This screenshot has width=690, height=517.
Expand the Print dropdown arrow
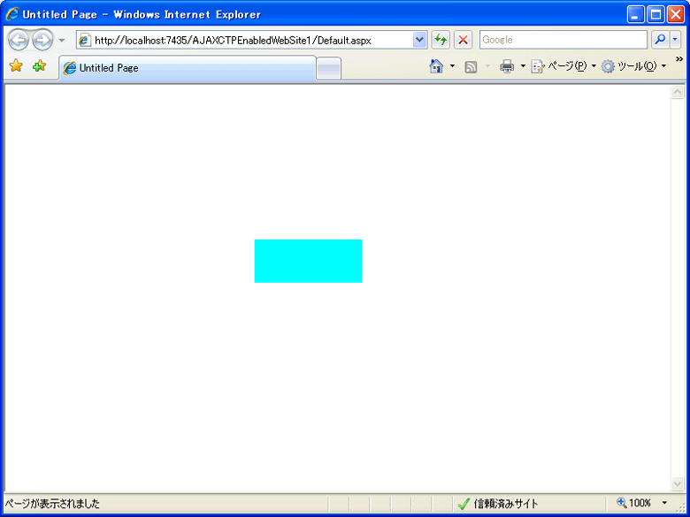(x=523, y=66)
